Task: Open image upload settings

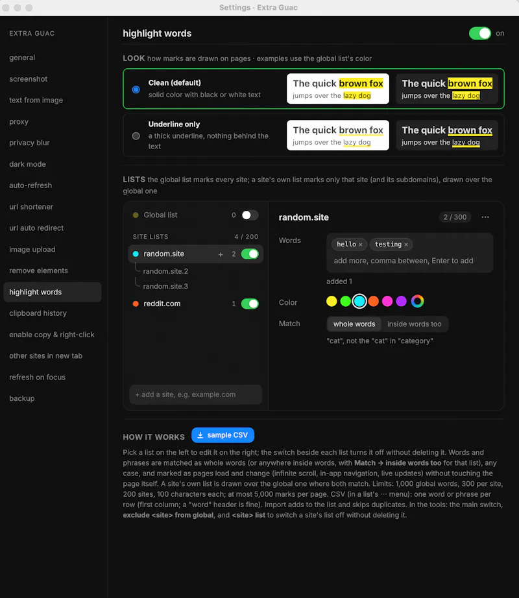Action: pos(53,250)
